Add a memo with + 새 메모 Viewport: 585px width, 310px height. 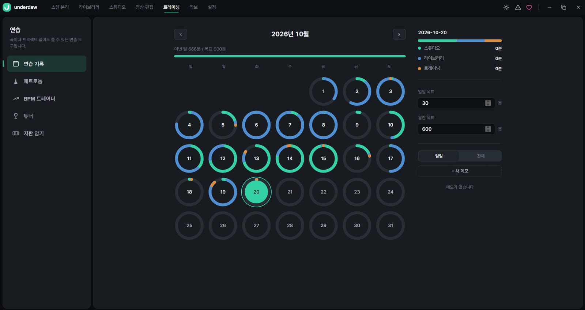tap(460, 171)
